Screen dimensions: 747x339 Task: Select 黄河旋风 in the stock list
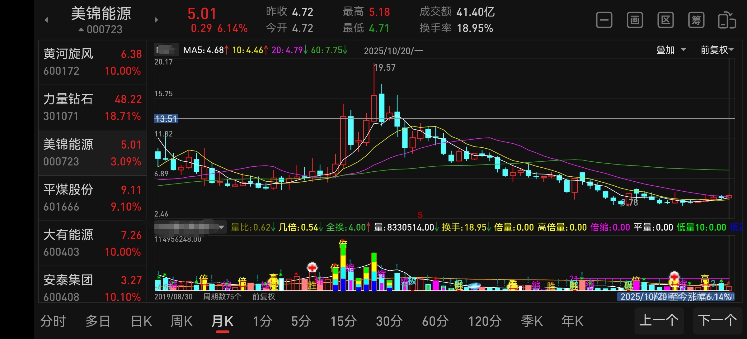tap(92, 62)
